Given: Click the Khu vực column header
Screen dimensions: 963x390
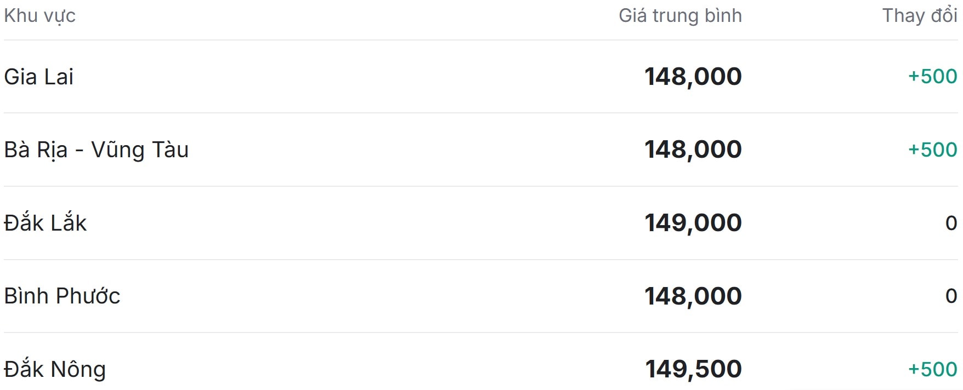Looking at the screenshot, I should point(39,16).
